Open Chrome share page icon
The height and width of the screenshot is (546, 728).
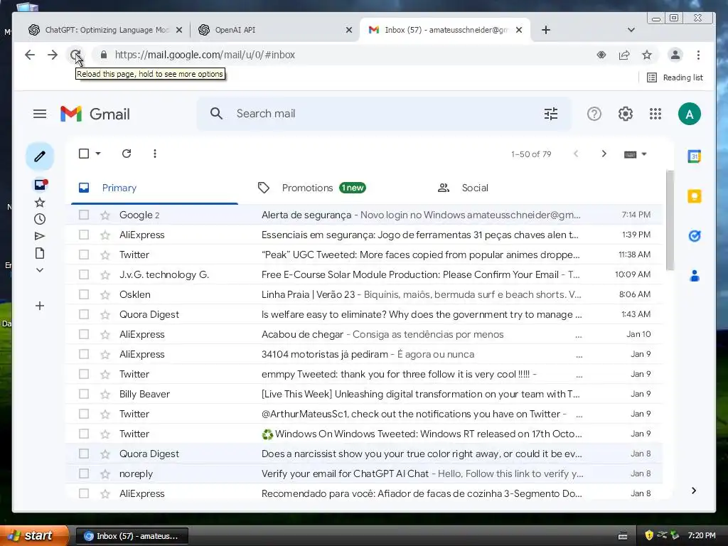tap(624, 55)
